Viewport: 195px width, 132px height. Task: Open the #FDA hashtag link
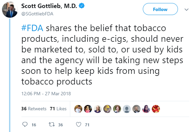click(32, 28)
